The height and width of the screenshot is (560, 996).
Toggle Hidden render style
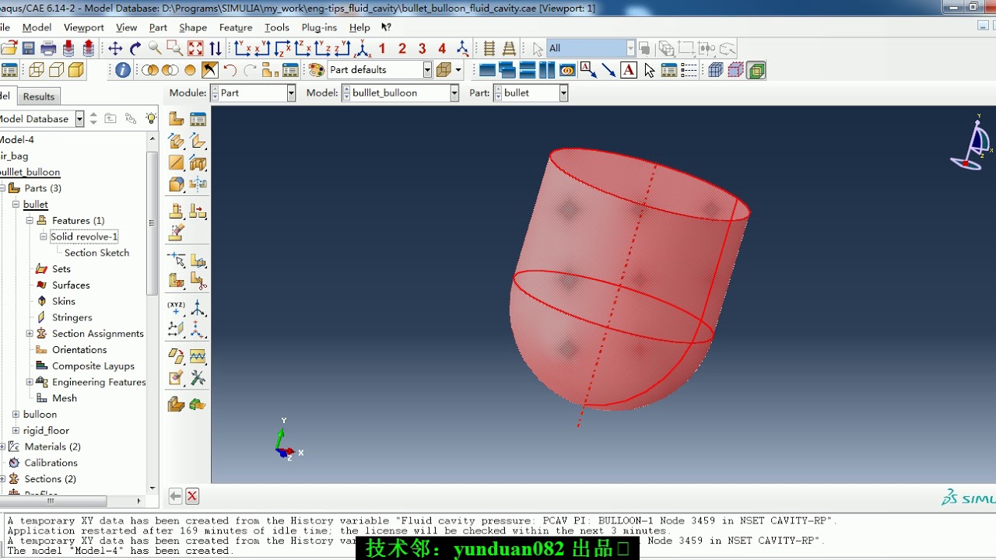56,70
